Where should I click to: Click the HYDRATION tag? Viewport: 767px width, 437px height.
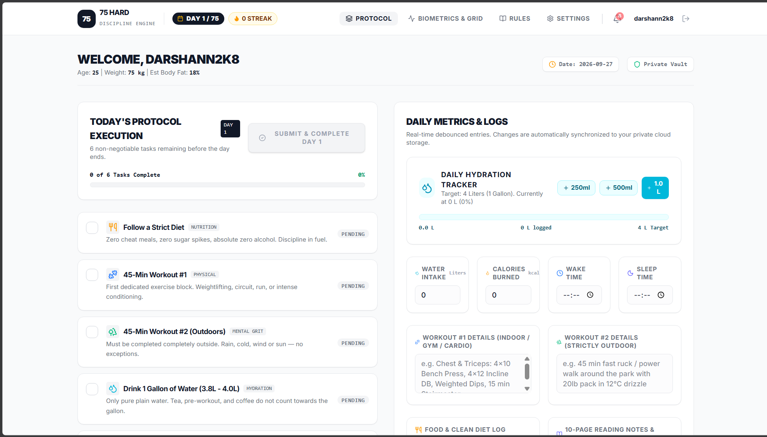pos(259,388)
